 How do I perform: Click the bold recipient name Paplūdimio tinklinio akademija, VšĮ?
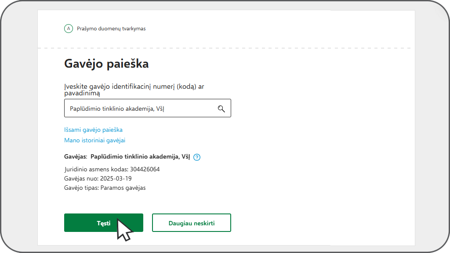click(140, 157)
